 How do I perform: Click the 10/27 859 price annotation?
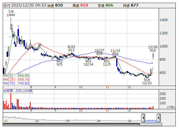(100, 52)
